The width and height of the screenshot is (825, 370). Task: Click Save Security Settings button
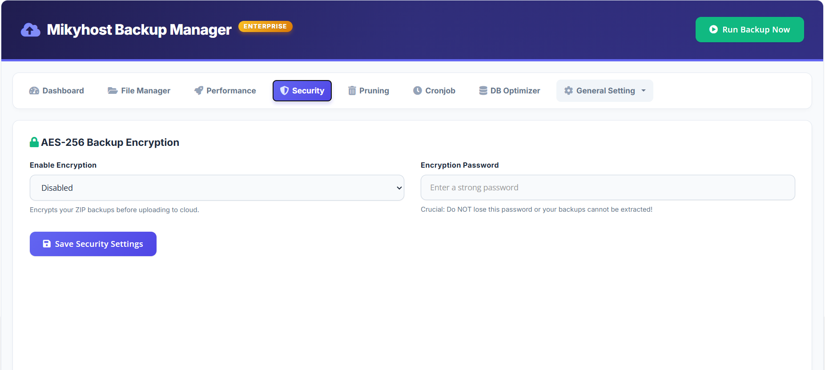tap(93, 244)
